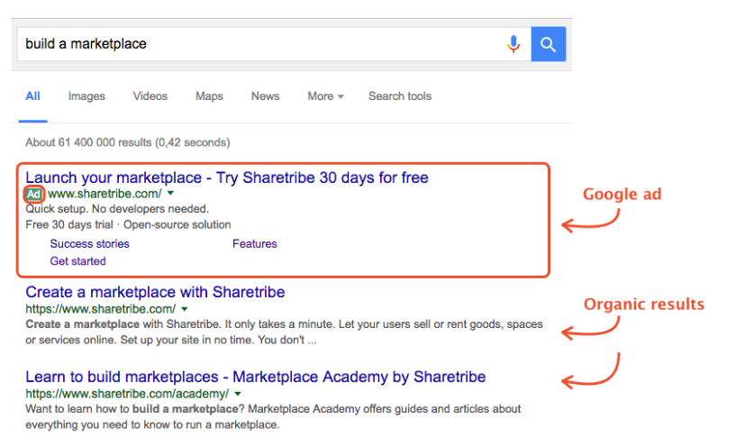Switch to the Images tab
Screen dimensions: 736x446
click(x=86, y=96)
